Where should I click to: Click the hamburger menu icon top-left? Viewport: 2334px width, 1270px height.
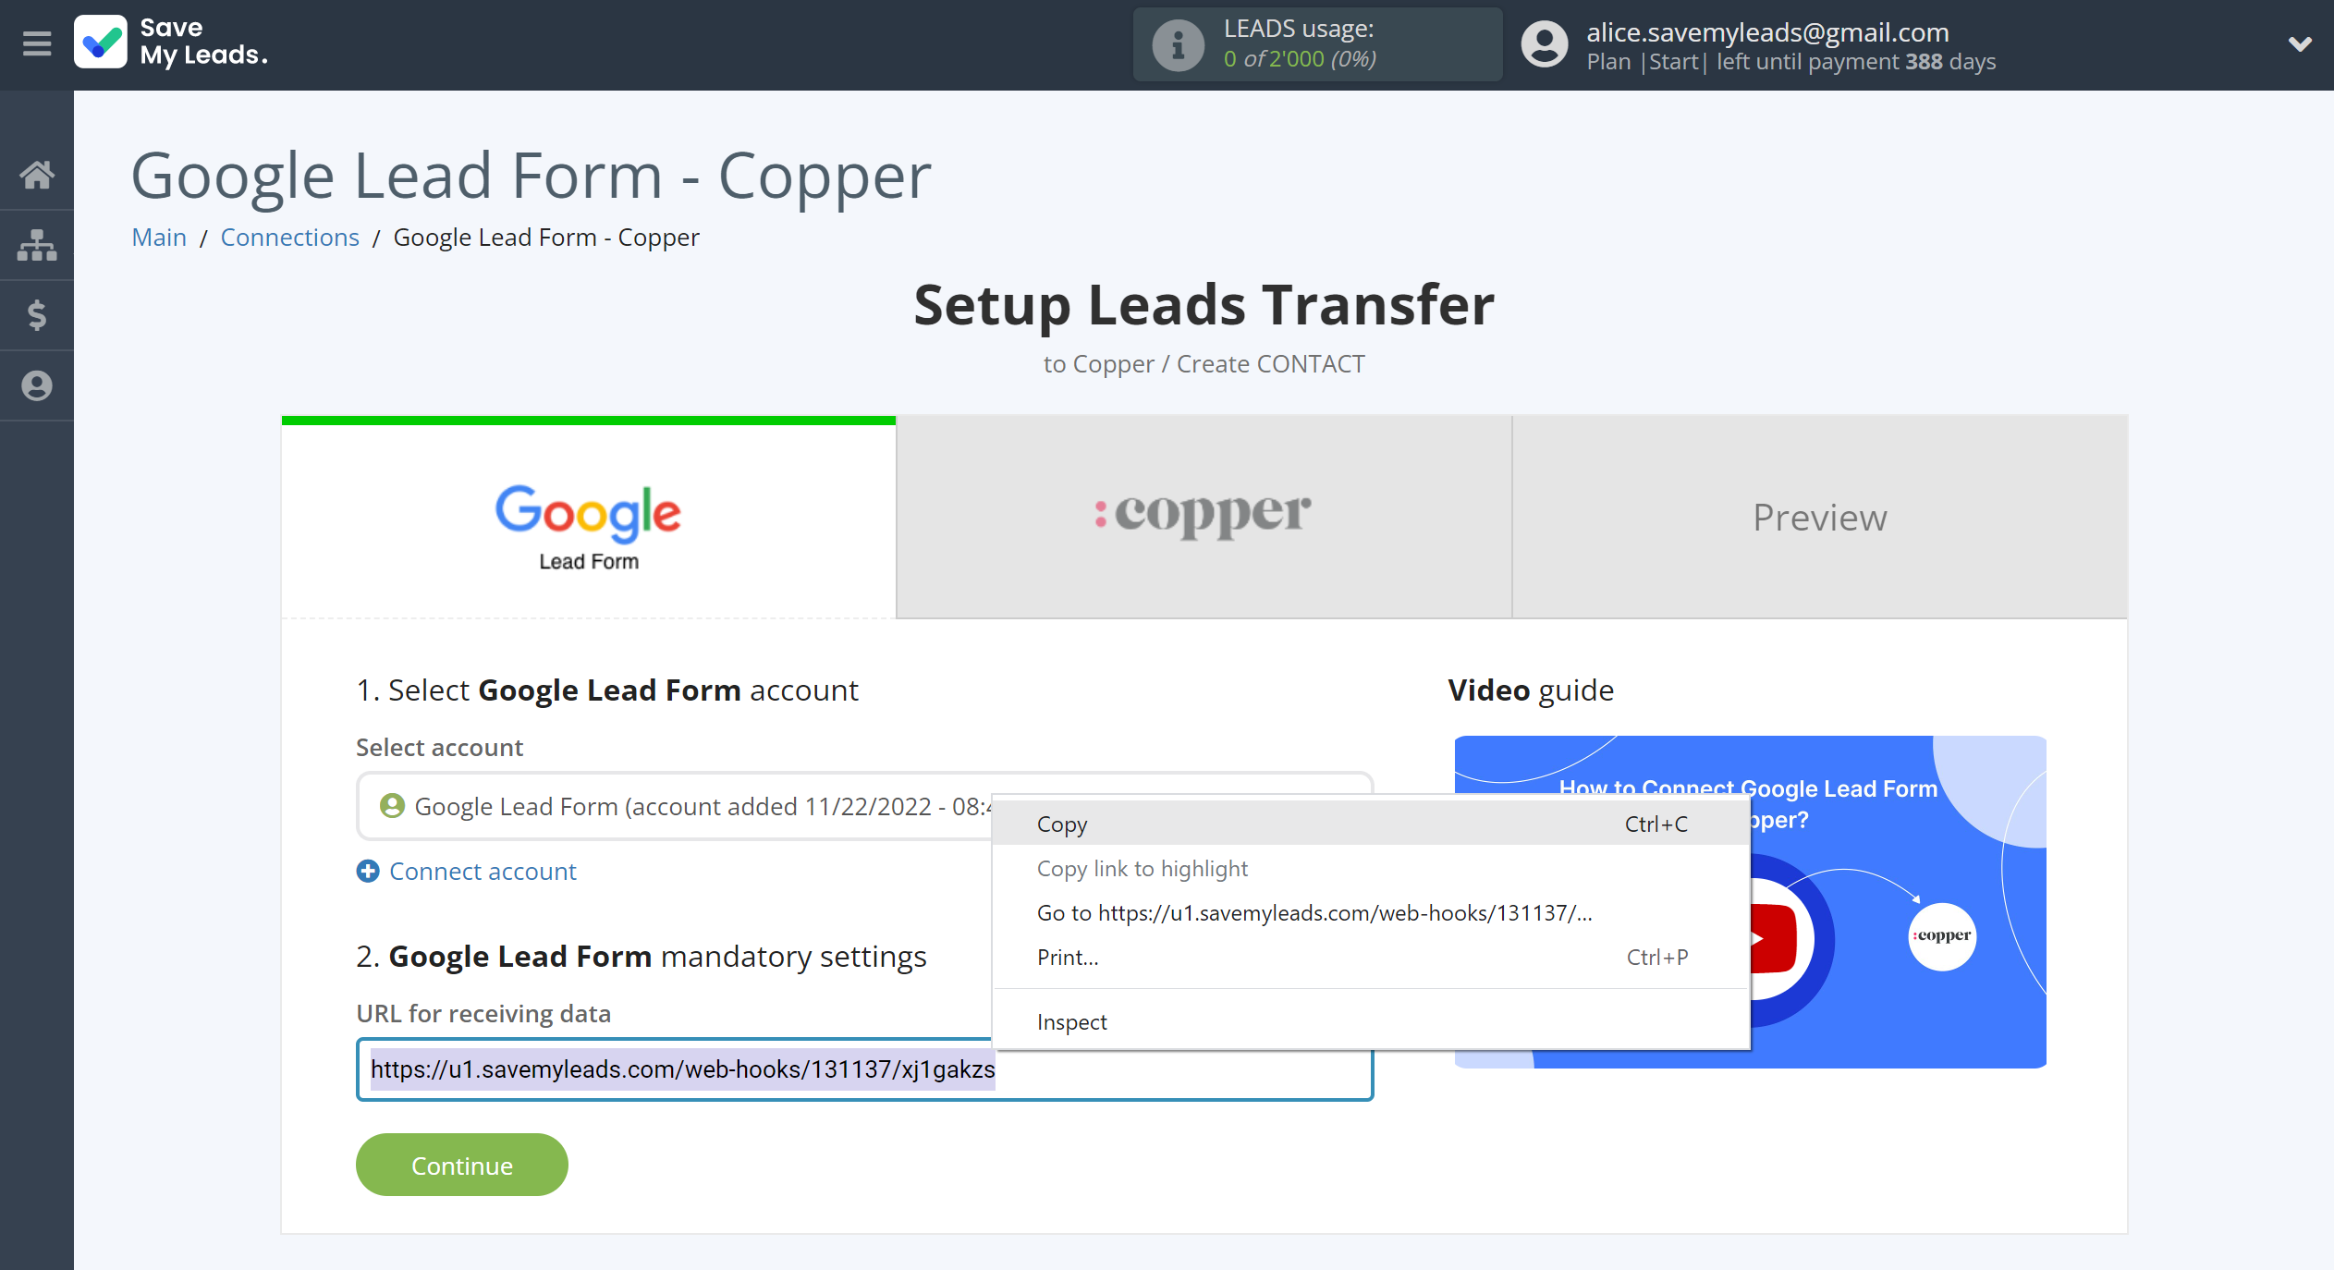36,43
